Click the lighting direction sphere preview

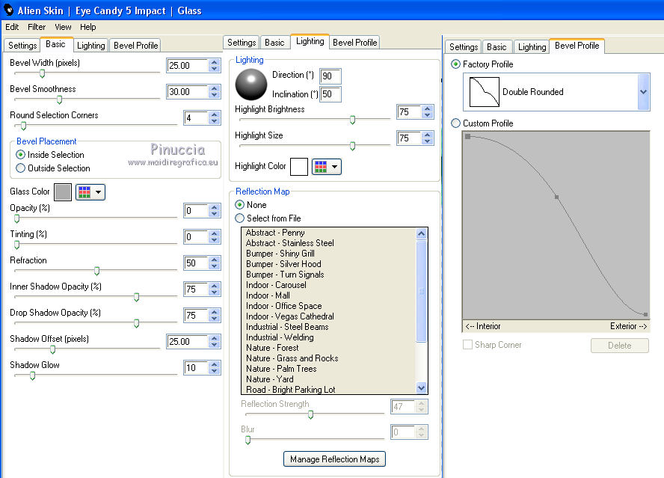coord(250,84)
